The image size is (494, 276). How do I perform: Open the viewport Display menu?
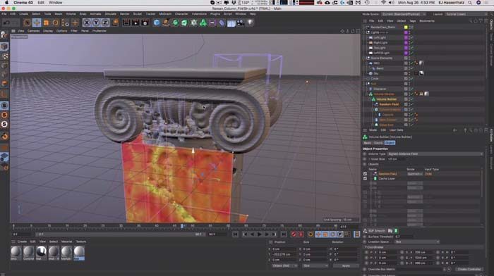[x=48, y=31]
